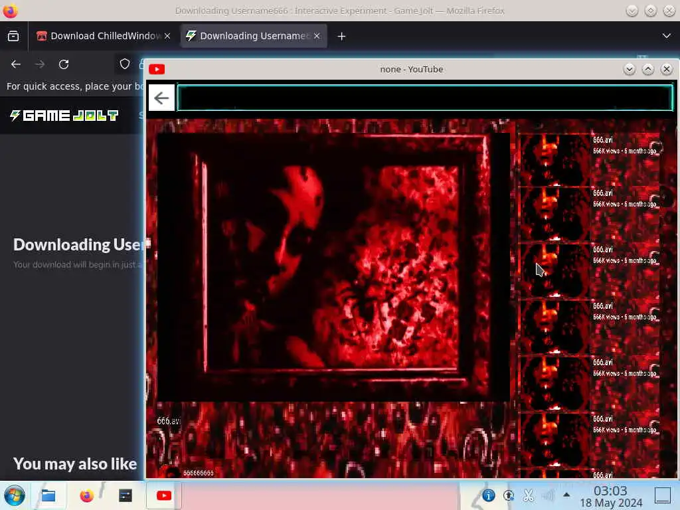This screenshot has height=510, width=680.
Task: Switch to Firefox via the taskbar icon
Action: (x=87, y=495)
